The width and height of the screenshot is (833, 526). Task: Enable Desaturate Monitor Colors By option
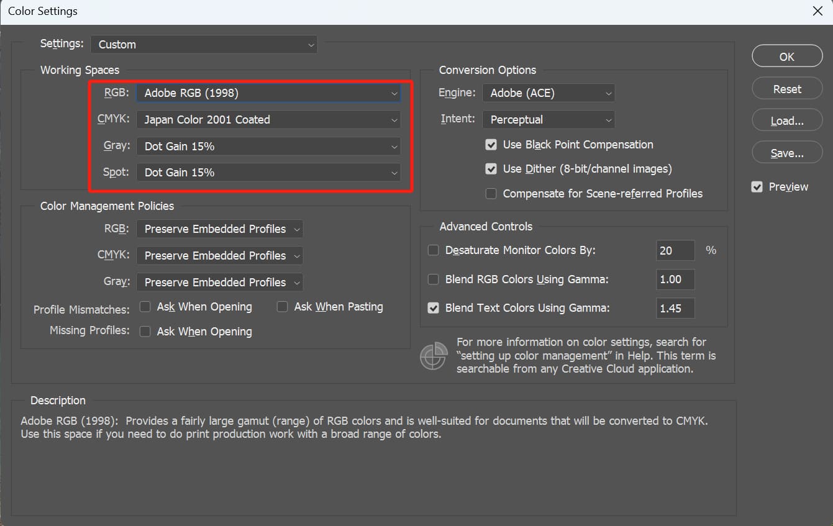coord(434,250)
